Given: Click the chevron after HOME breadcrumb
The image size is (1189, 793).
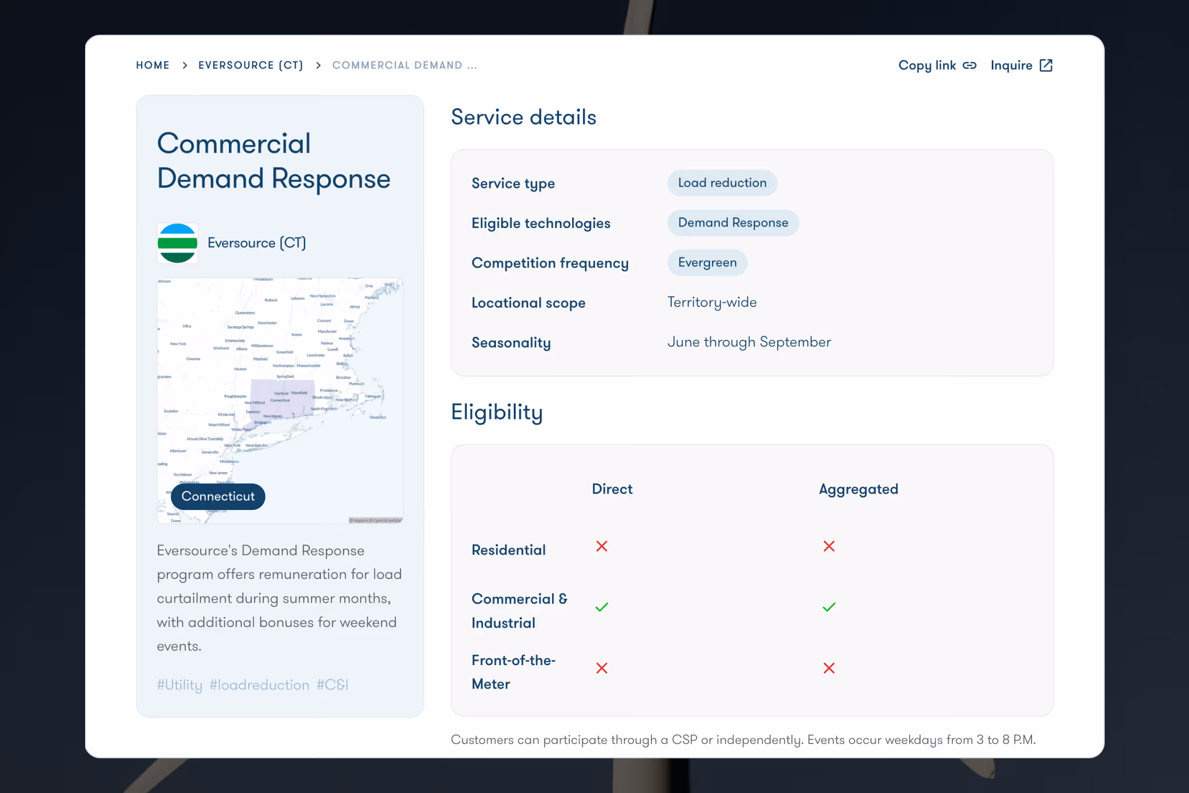Looking at the screenshot, I should click(184, 65).
